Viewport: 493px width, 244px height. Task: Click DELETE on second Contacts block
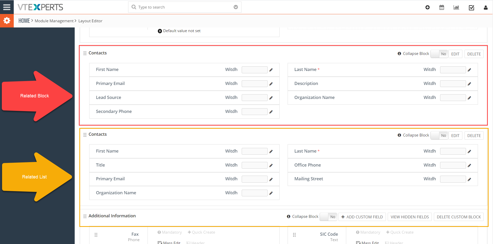click(x=474, y=135)
